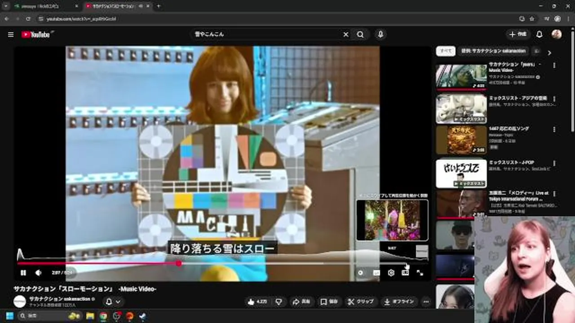This screenshot has width=575, height=323.
Task: Open サカナクション channel avatar
Action: point(20,301)
